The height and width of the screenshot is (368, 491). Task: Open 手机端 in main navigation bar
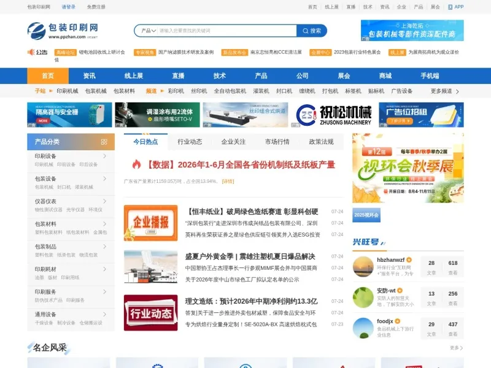(x=430, y=75)
